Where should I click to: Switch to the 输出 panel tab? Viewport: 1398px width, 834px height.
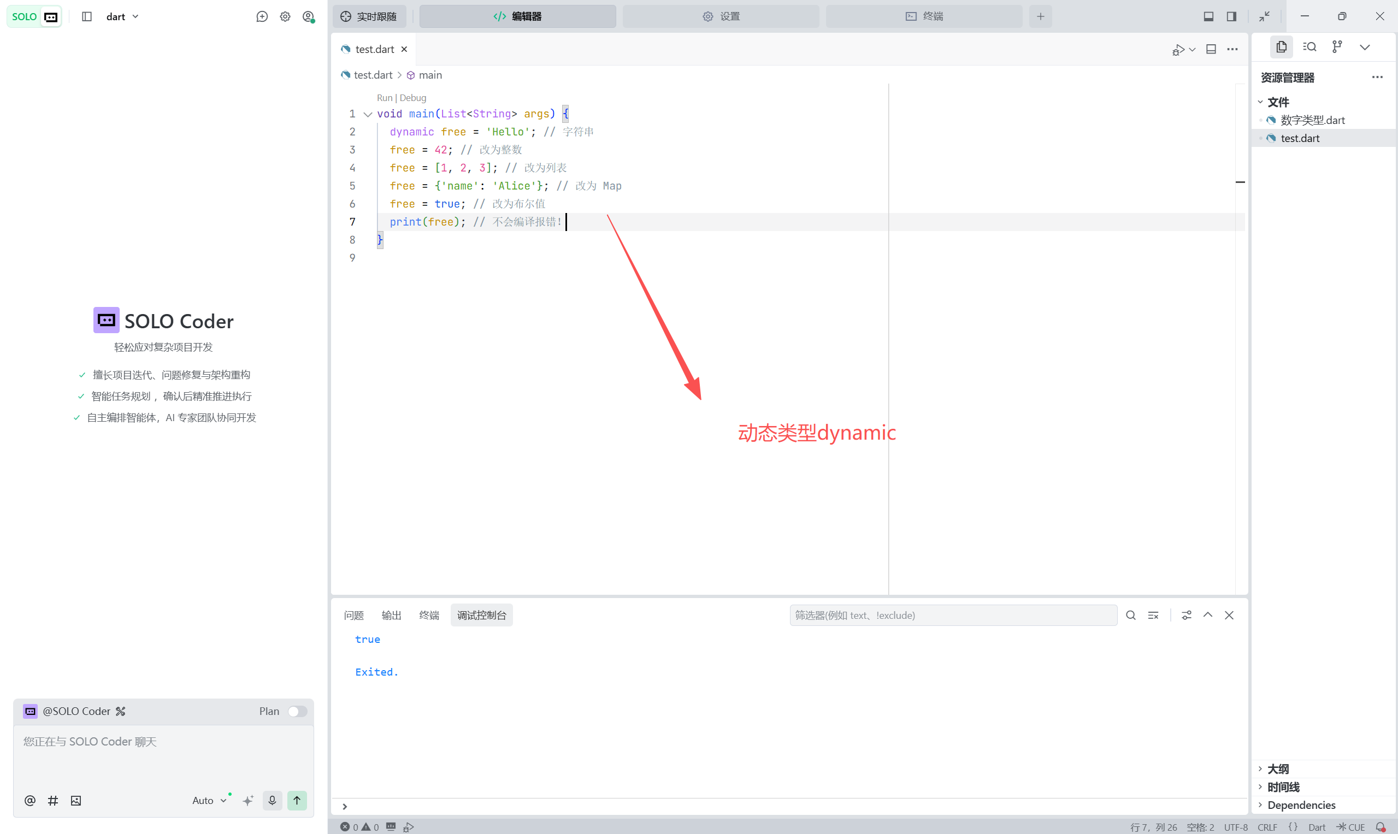[391, 615]
